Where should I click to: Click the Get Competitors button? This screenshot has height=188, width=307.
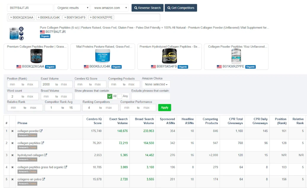coord(181,8)
